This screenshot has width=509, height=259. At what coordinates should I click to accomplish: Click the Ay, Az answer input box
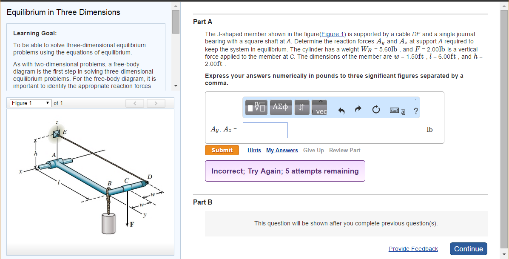click(x=265, y=130)
